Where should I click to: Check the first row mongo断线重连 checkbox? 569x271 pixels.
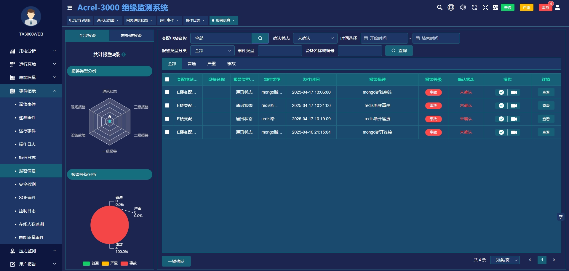point(167,92)
